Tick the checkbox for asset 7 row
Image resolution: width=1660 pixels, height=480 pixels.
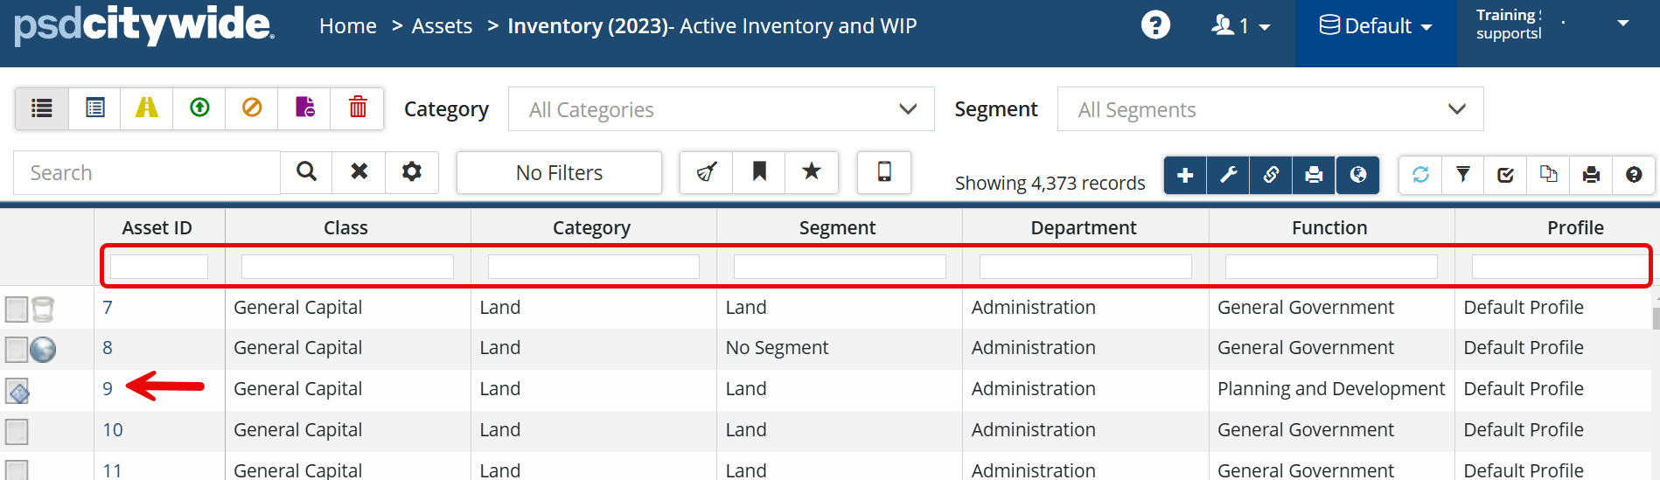[x=17, y=309]
